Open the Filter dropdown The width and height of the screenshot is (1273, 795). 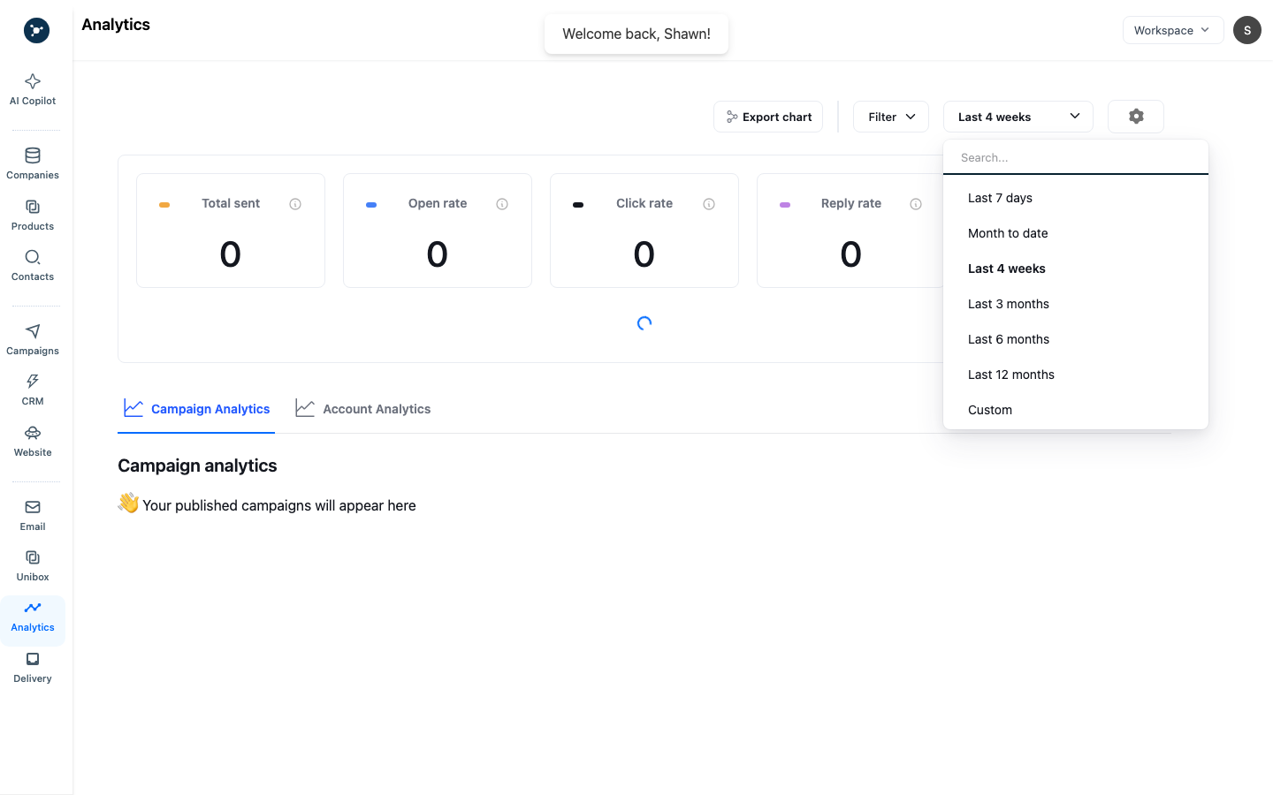click(x=891, y=117)
